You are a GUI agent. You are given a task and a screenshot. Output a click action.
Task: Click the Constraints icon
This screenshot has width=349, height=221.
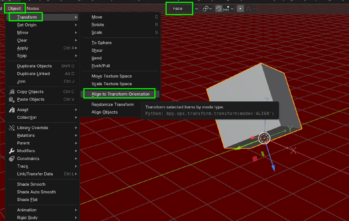[12, 159]
